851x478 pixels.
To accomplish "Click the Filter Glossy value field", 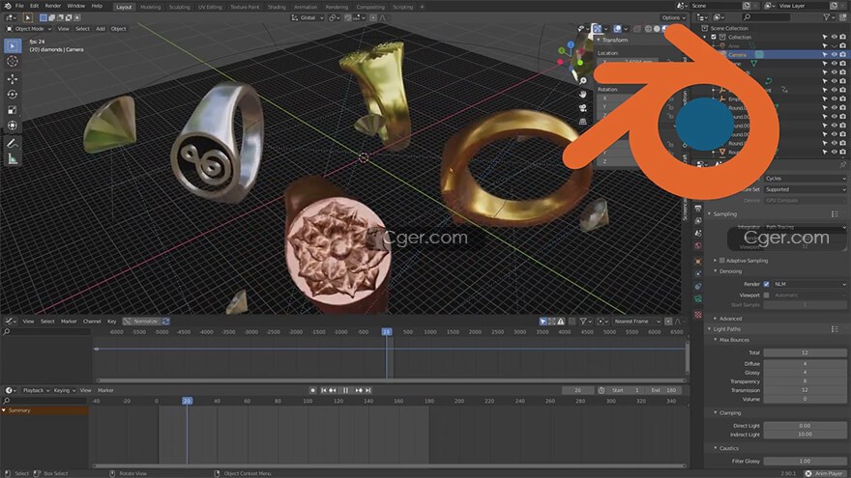I will click(805, 462).
